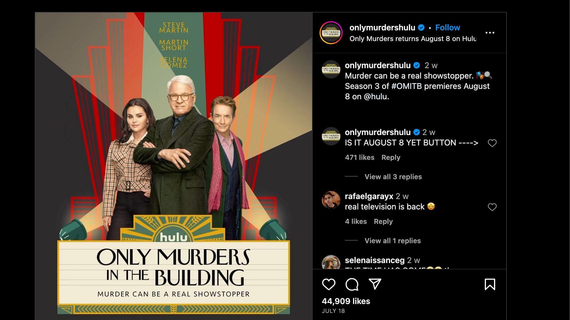Reply to the onlymurdershulu pinned comment
The height and width of the screenshot is (320, 570).
[391, 157]
